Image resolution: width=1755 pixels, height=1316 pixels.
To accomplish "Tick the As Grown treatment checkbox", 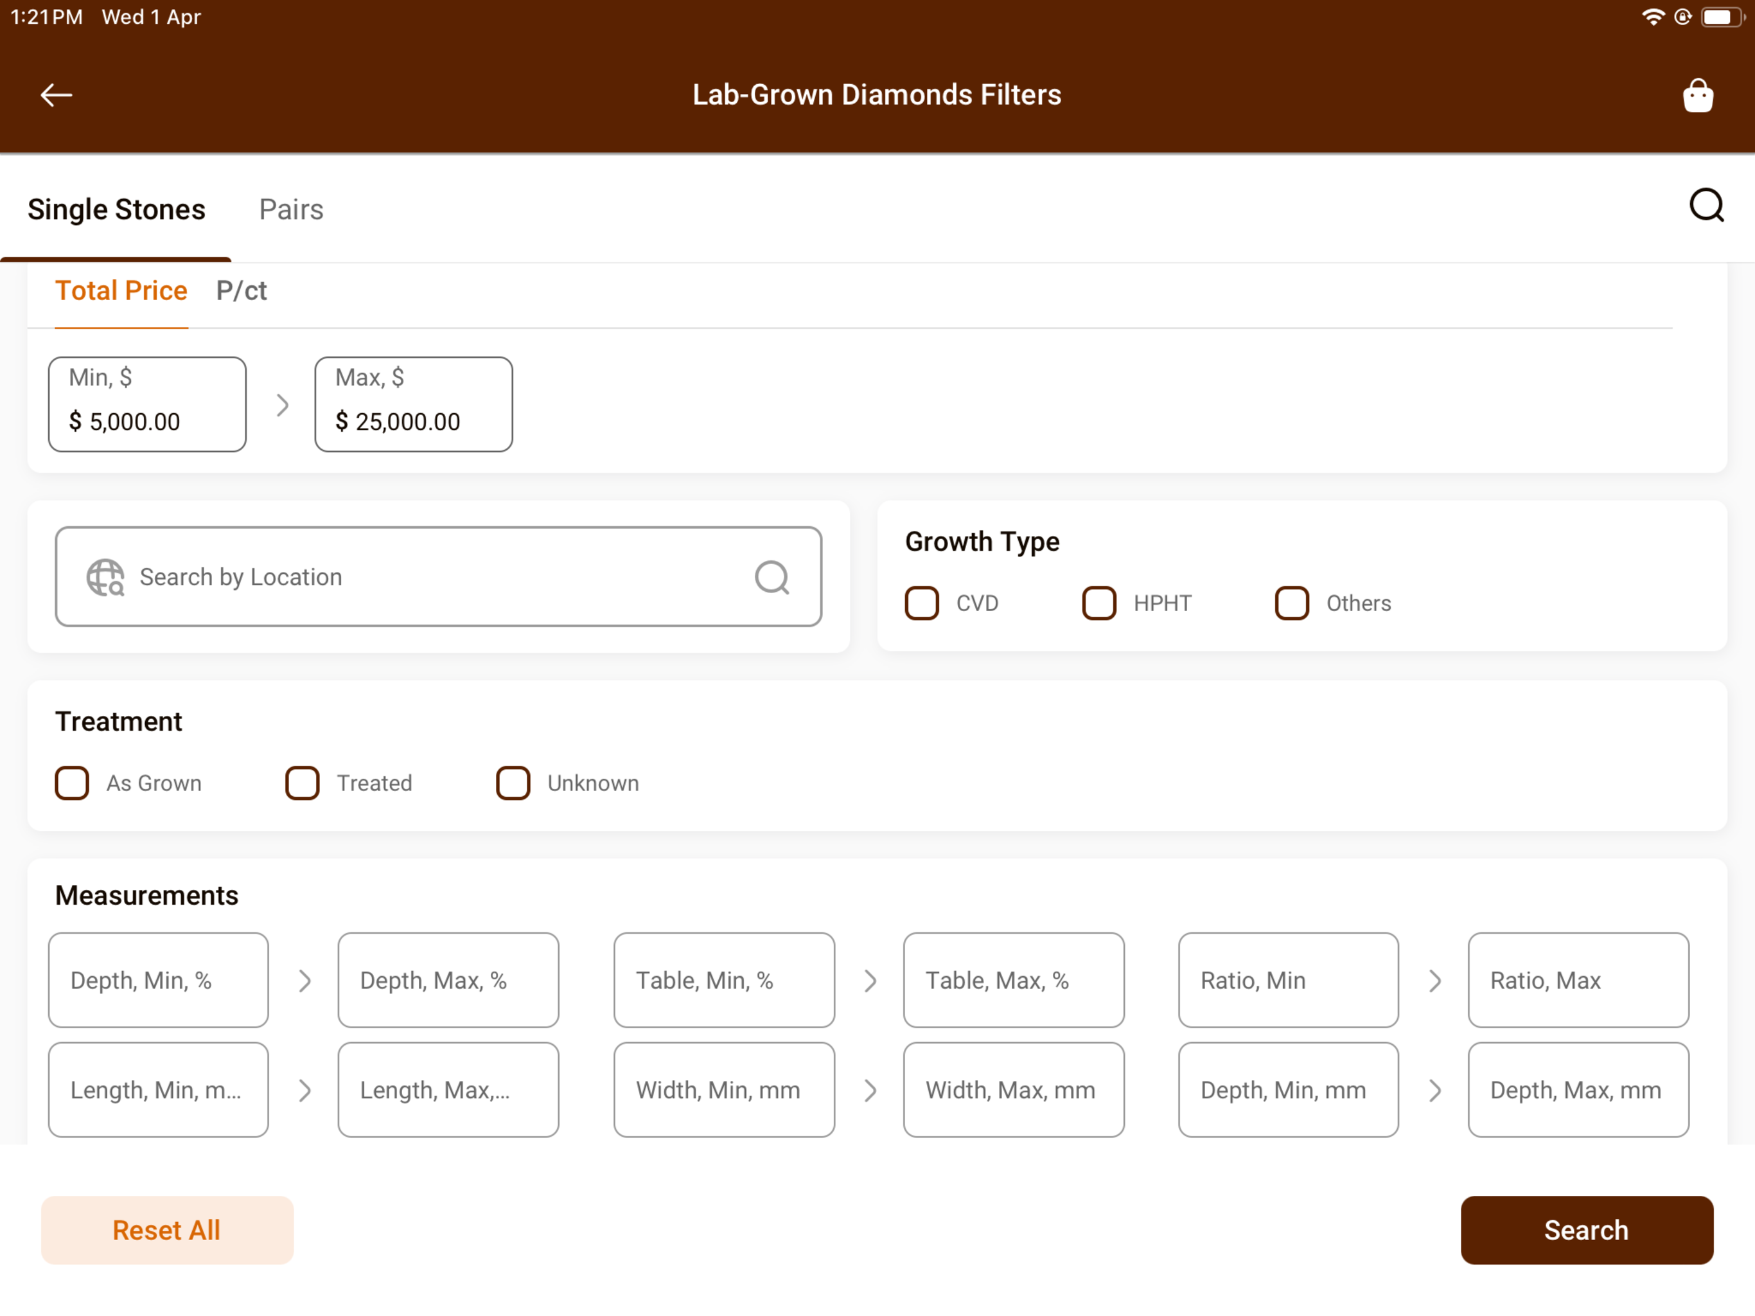I will point(72,783).
